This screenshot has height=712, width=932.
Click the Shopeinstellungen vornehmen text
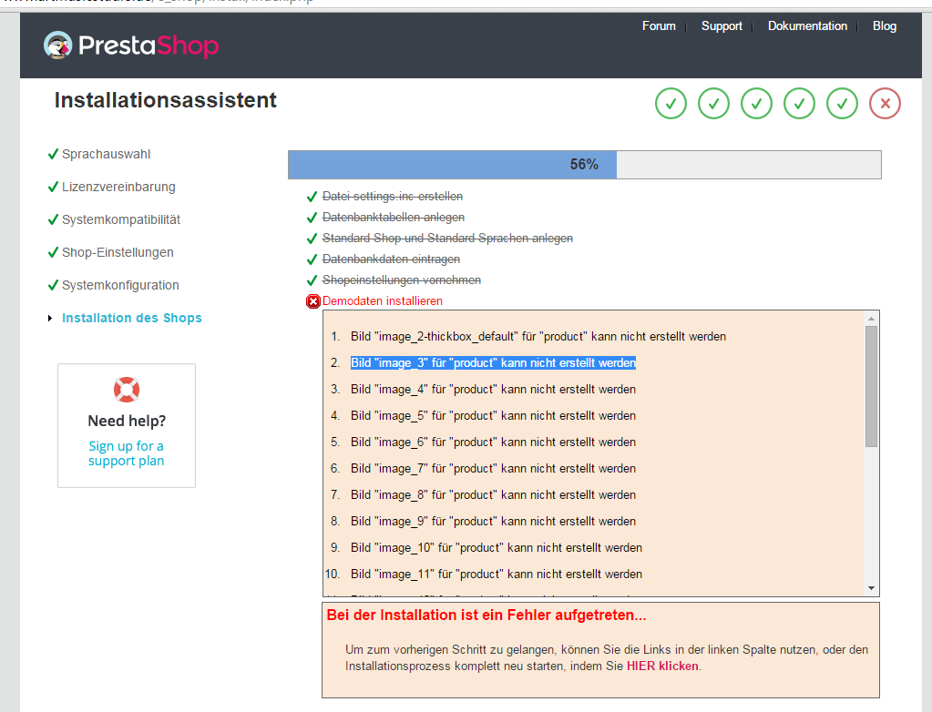pyautogui.click(x=401, y=280)
